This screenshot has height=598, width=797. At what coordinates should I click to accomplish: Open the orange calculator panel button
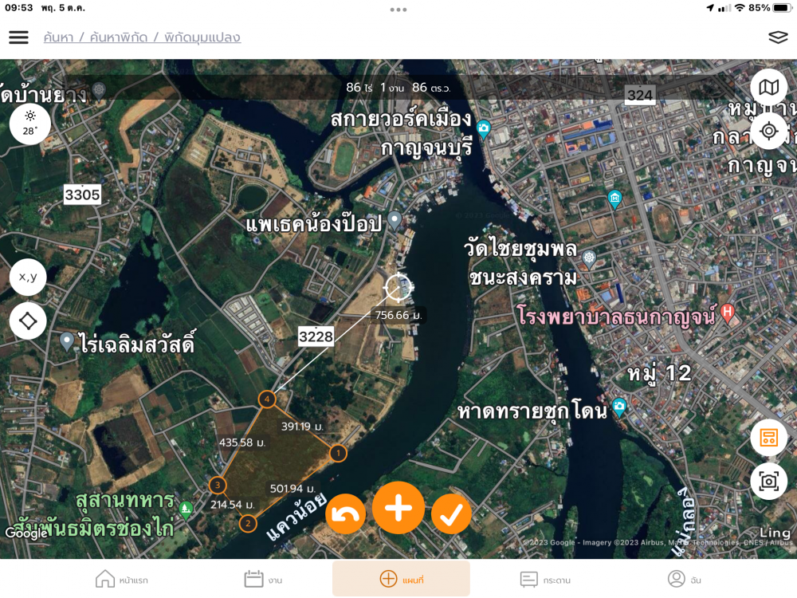[768, 437]
